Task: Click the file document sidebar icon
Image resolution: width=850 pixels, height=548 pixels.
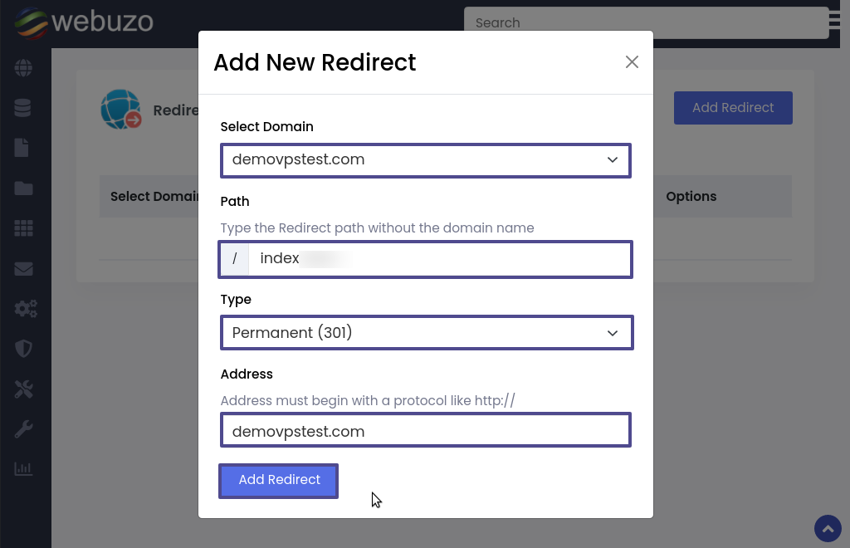Action: tap(22, 148)
